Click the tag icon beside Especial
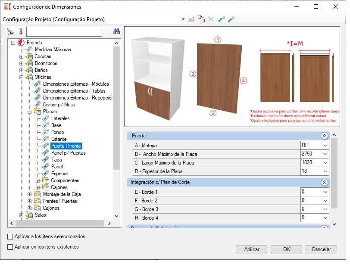Image resolution: width=350 pixels, height=264 pixels. [46, 174]
